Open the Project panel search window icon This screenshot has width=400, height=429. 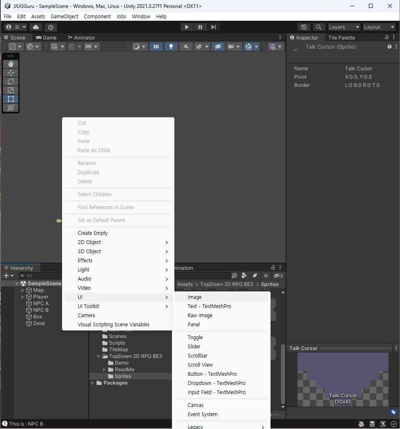point(234,276)
